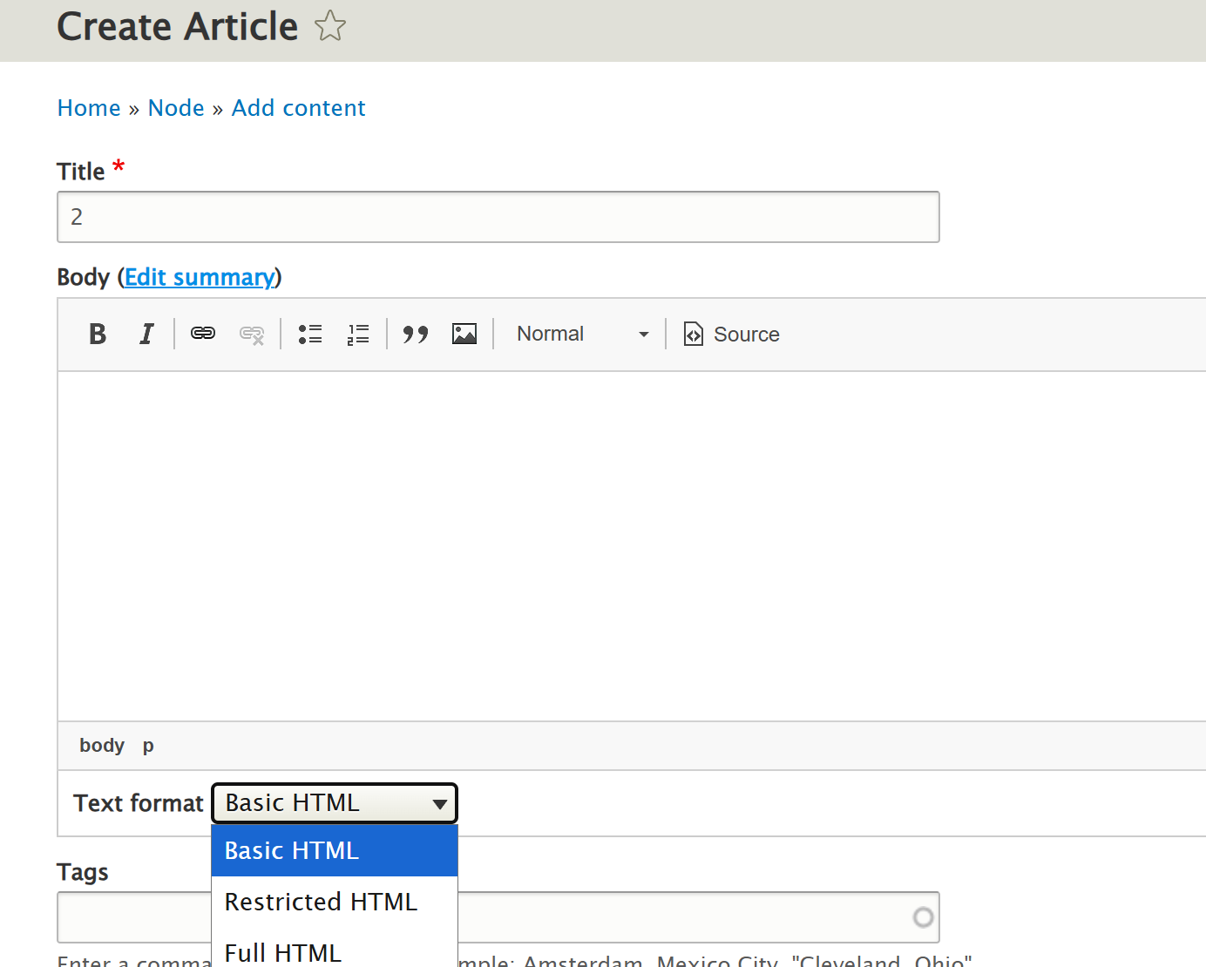Switch editor to Source view
This screenshot has height=967, width=1206.
[732, 334]
